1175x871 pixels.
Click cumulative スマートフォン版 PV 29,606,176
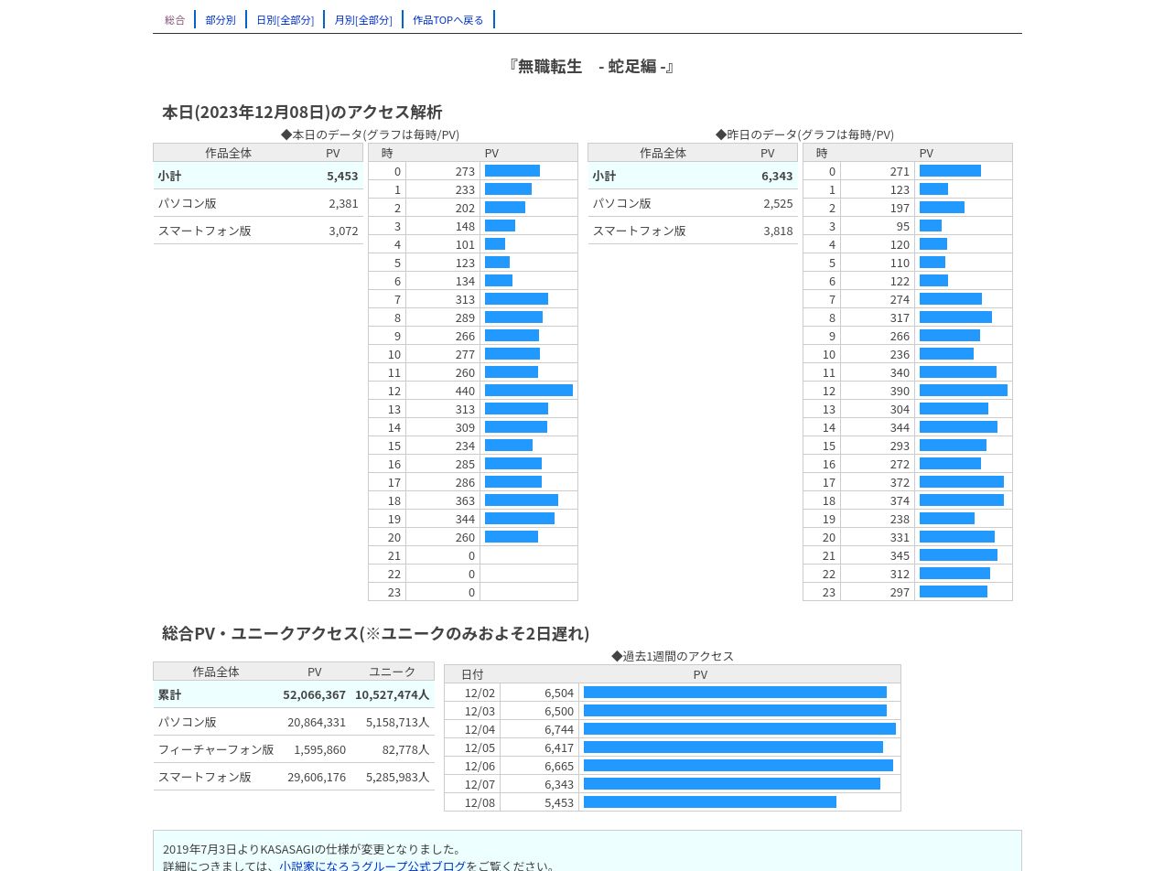click(317, 777)
